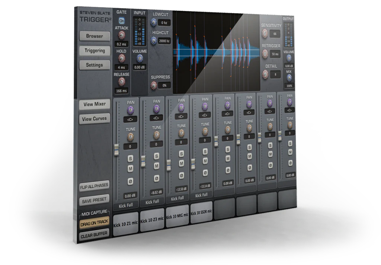Image resolution: width=381 pixels, height=265 pixels.
Task: Switch to View Curves
Action: (x=94, y=119)
